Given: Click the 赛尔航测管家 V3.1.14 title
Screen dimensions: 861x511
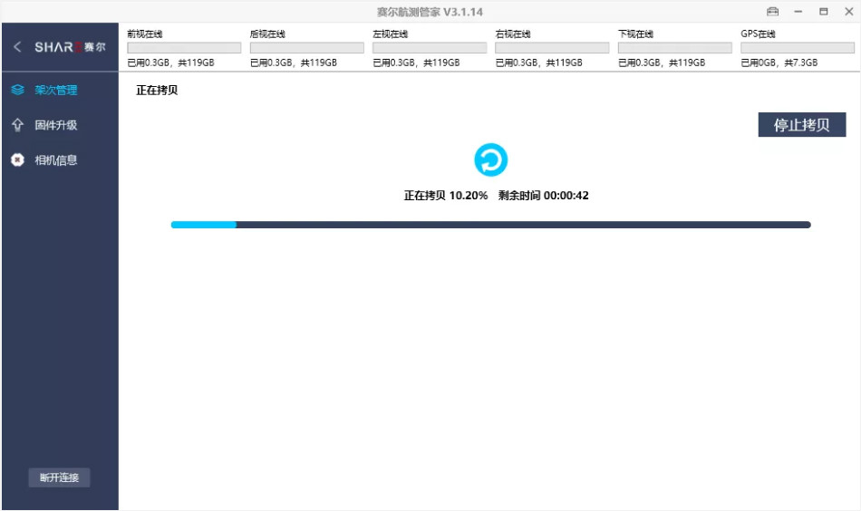Looking at the screenshot, I should coord(430,12).
